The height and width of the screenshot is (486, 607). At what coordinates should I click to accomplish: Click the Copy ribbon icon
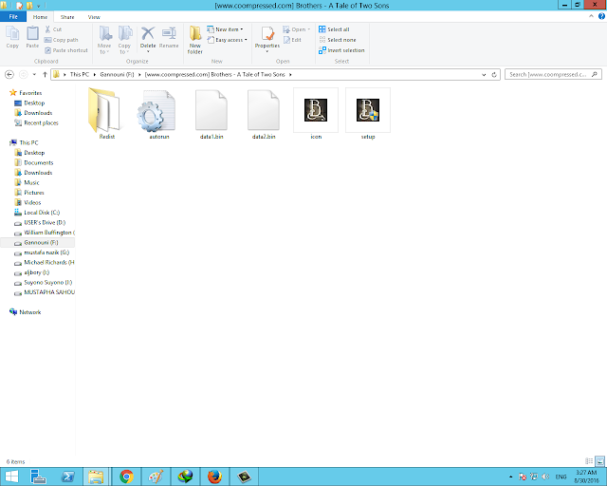12,37
